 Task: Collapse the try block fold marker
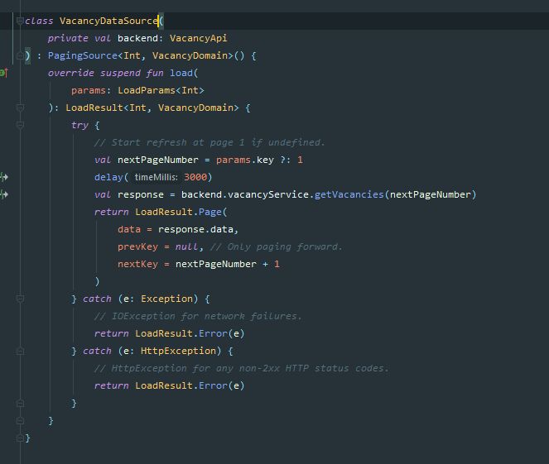pos(20,125)
